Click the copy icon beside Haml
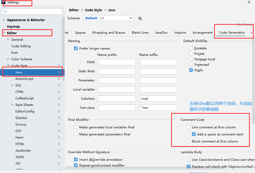Screen dimensions: 255x173 59,137
